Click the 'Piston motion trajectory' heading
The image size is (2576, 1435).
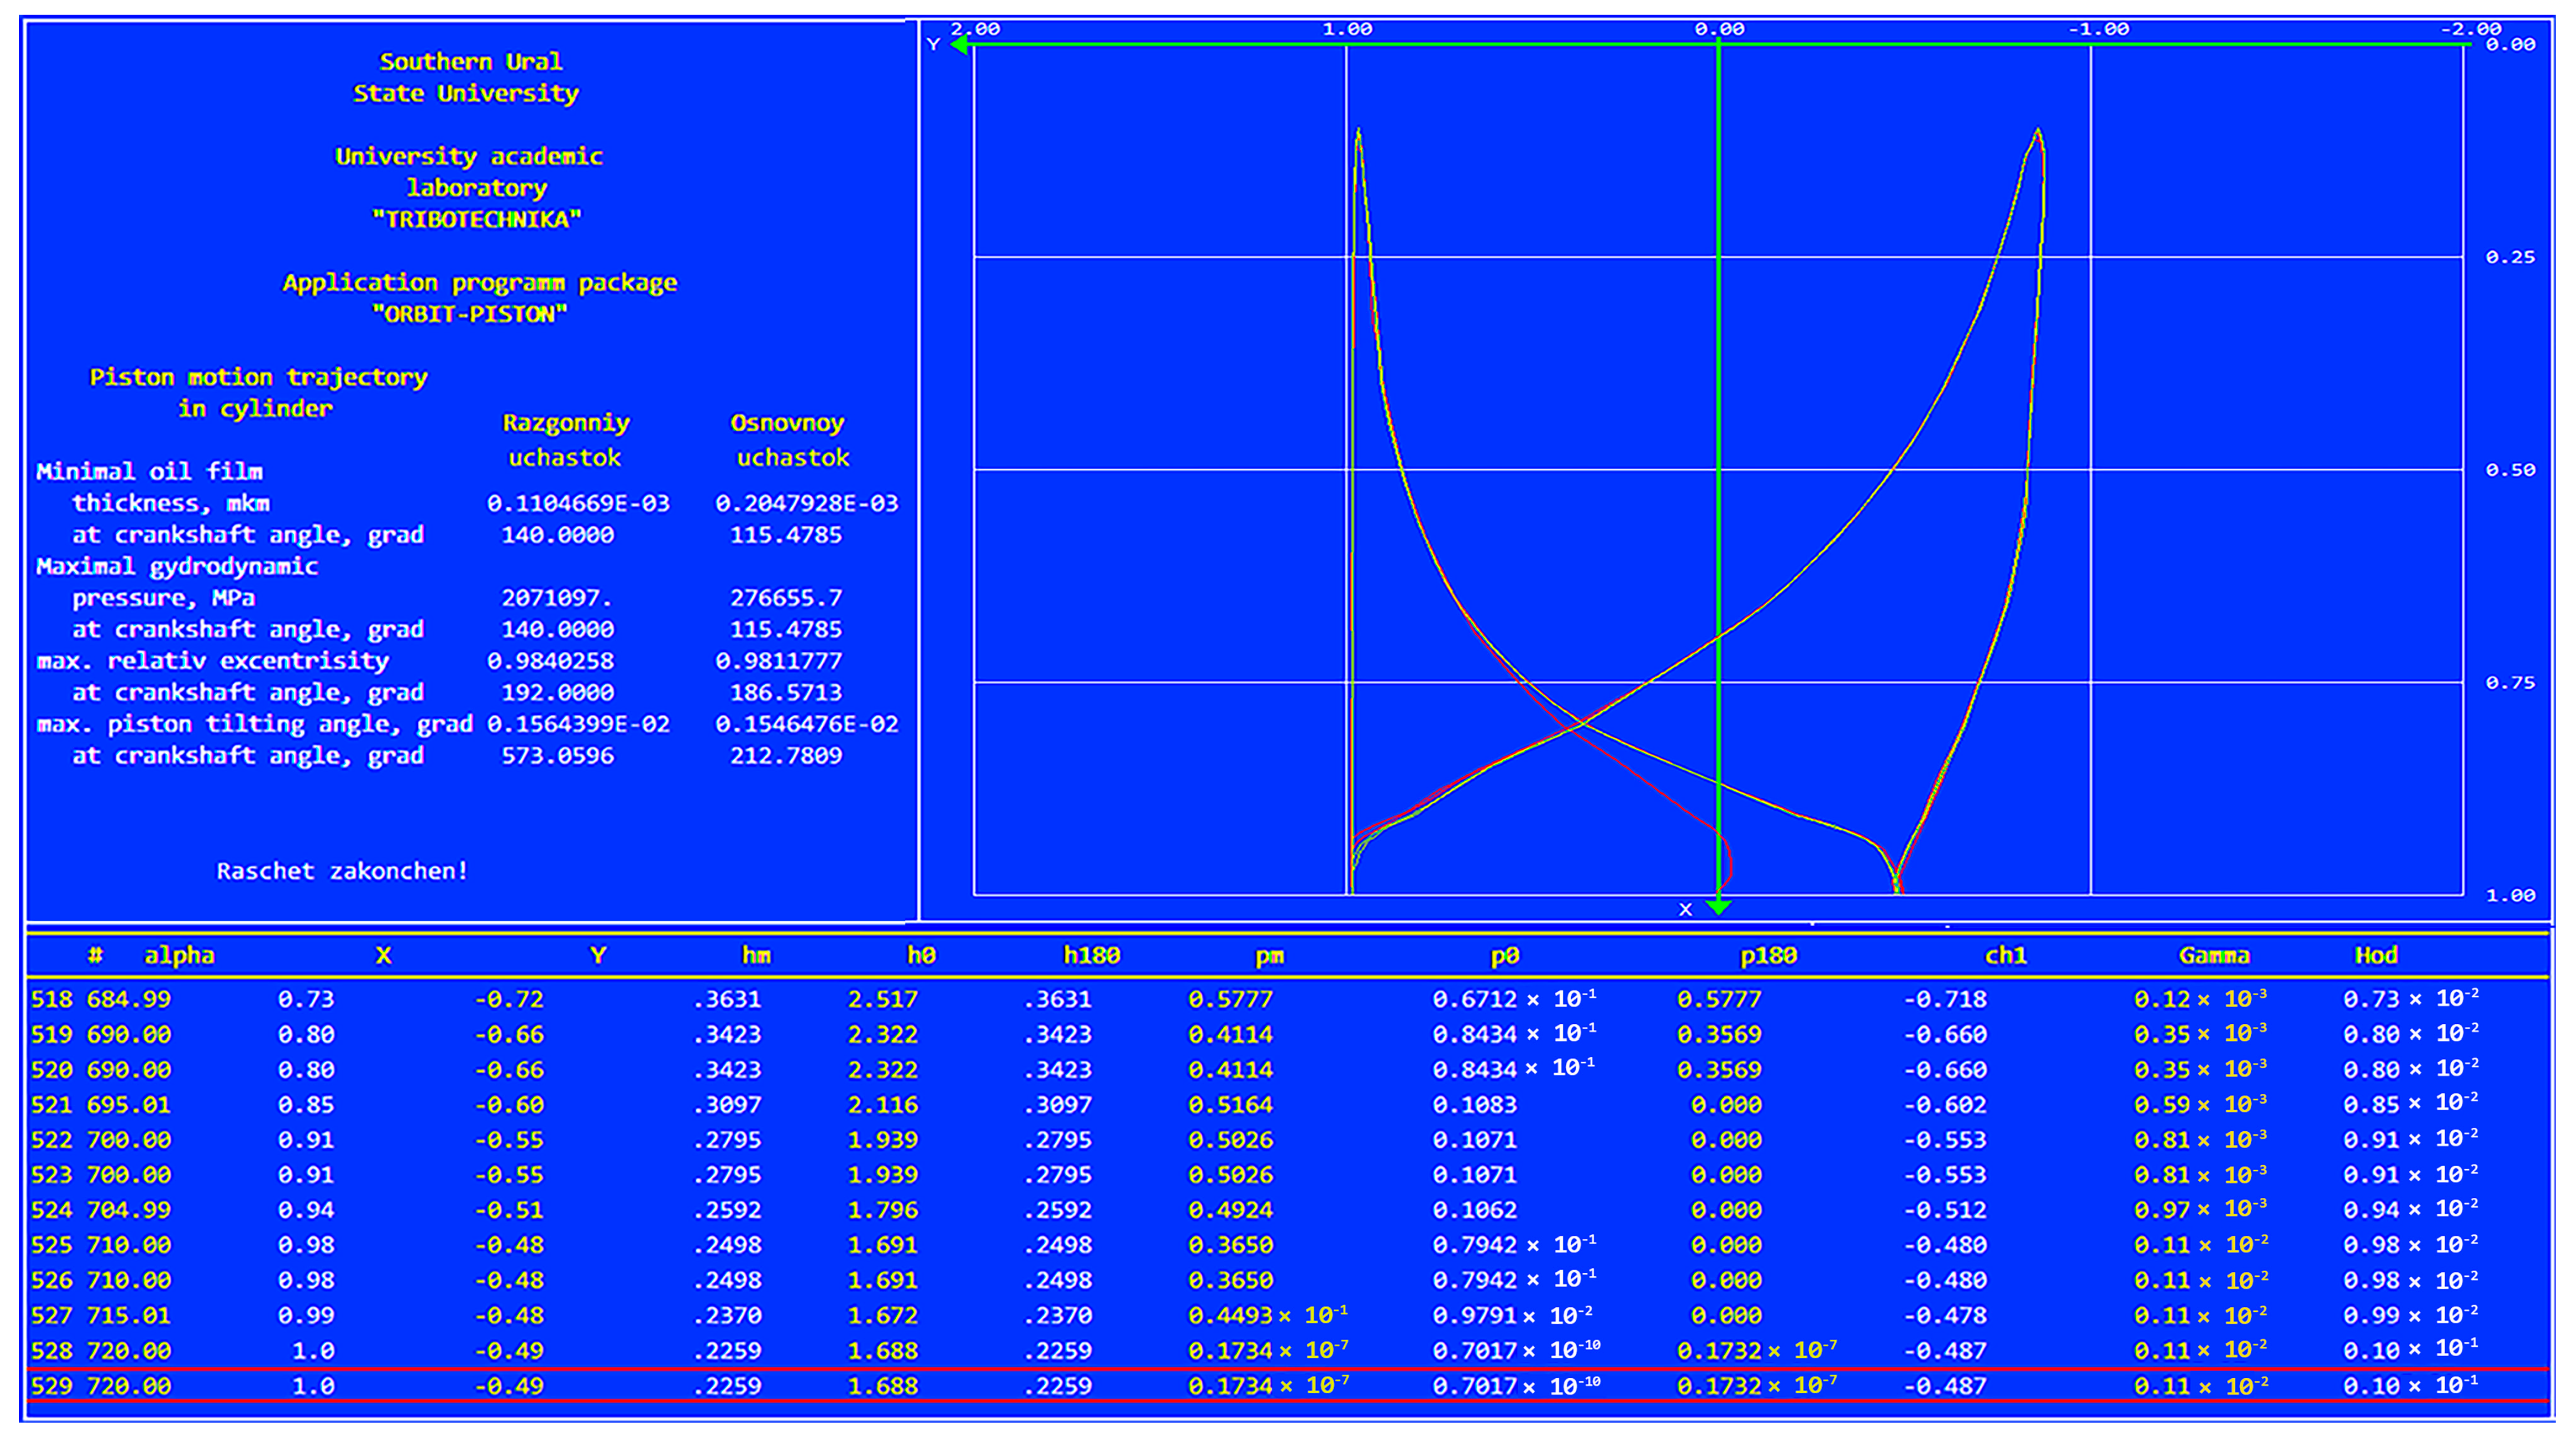click(x=258, y=378)
